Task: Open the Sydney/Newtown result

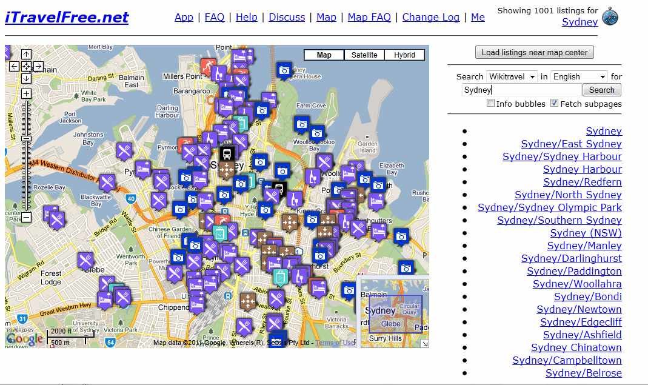Action: tap(580, 310)
